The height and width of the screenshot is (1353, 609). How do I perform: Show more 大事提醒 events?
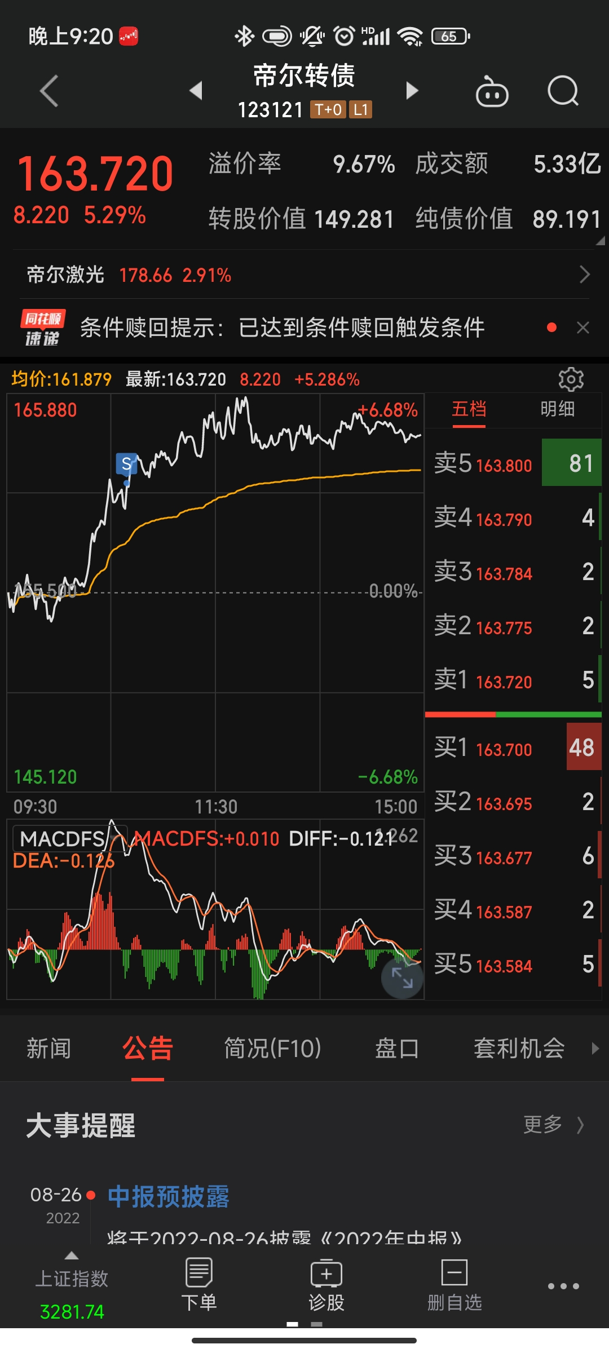pyautogui.click(x=553, y=1125)
